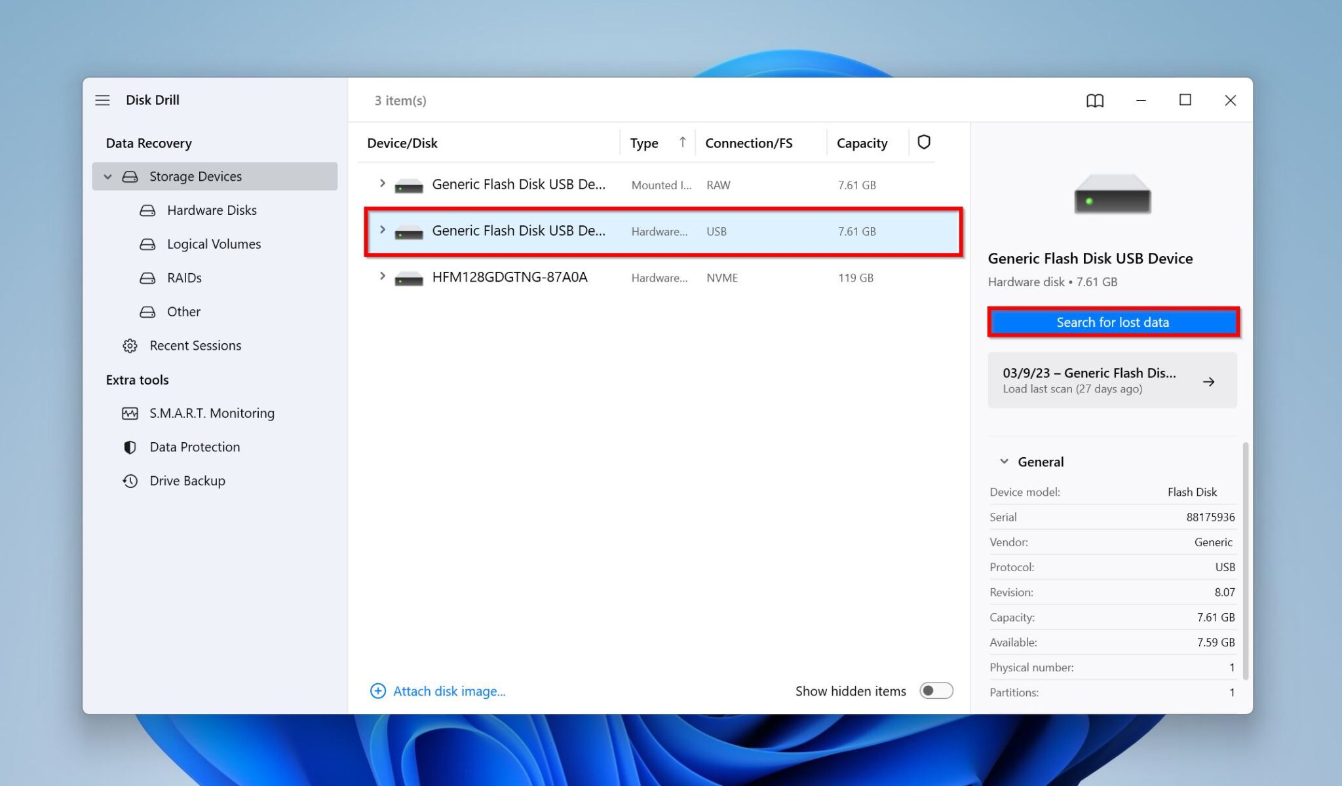
Task: Click the shield icon in the column header
Action: [923, 142]
